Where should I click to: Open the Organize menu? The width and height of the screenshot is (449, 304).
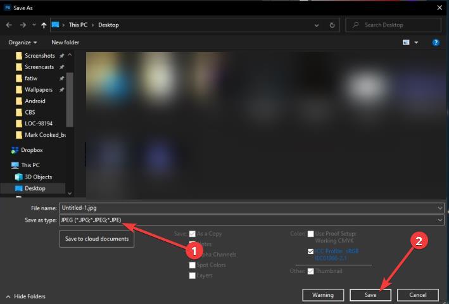[x=23, y=42]
